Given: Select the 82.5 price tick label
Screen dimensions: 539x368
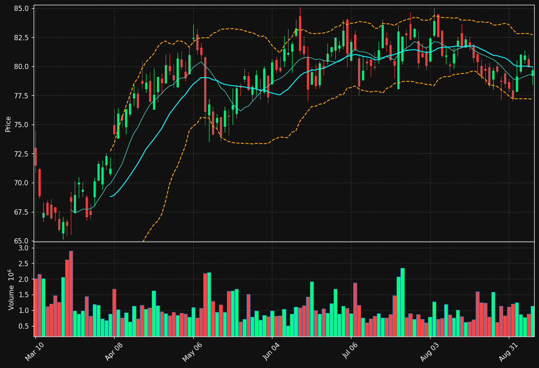Looking at the screenshot, I should pos(22,38).
